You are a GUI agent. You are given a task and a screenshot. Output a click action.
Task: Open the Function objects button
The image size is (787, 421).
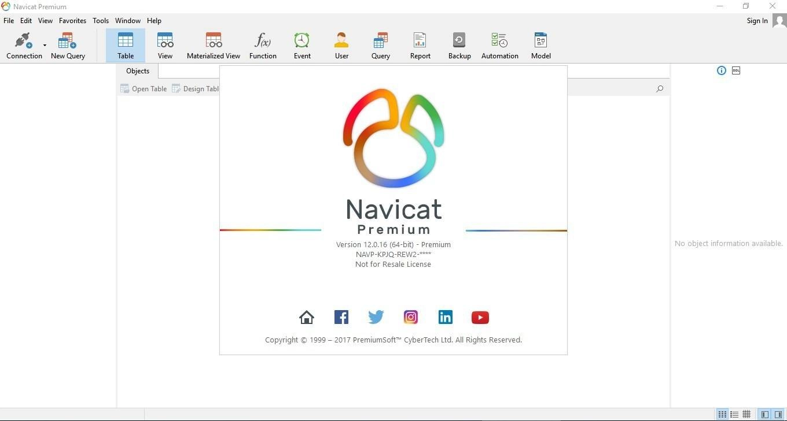tap(263, 46)
